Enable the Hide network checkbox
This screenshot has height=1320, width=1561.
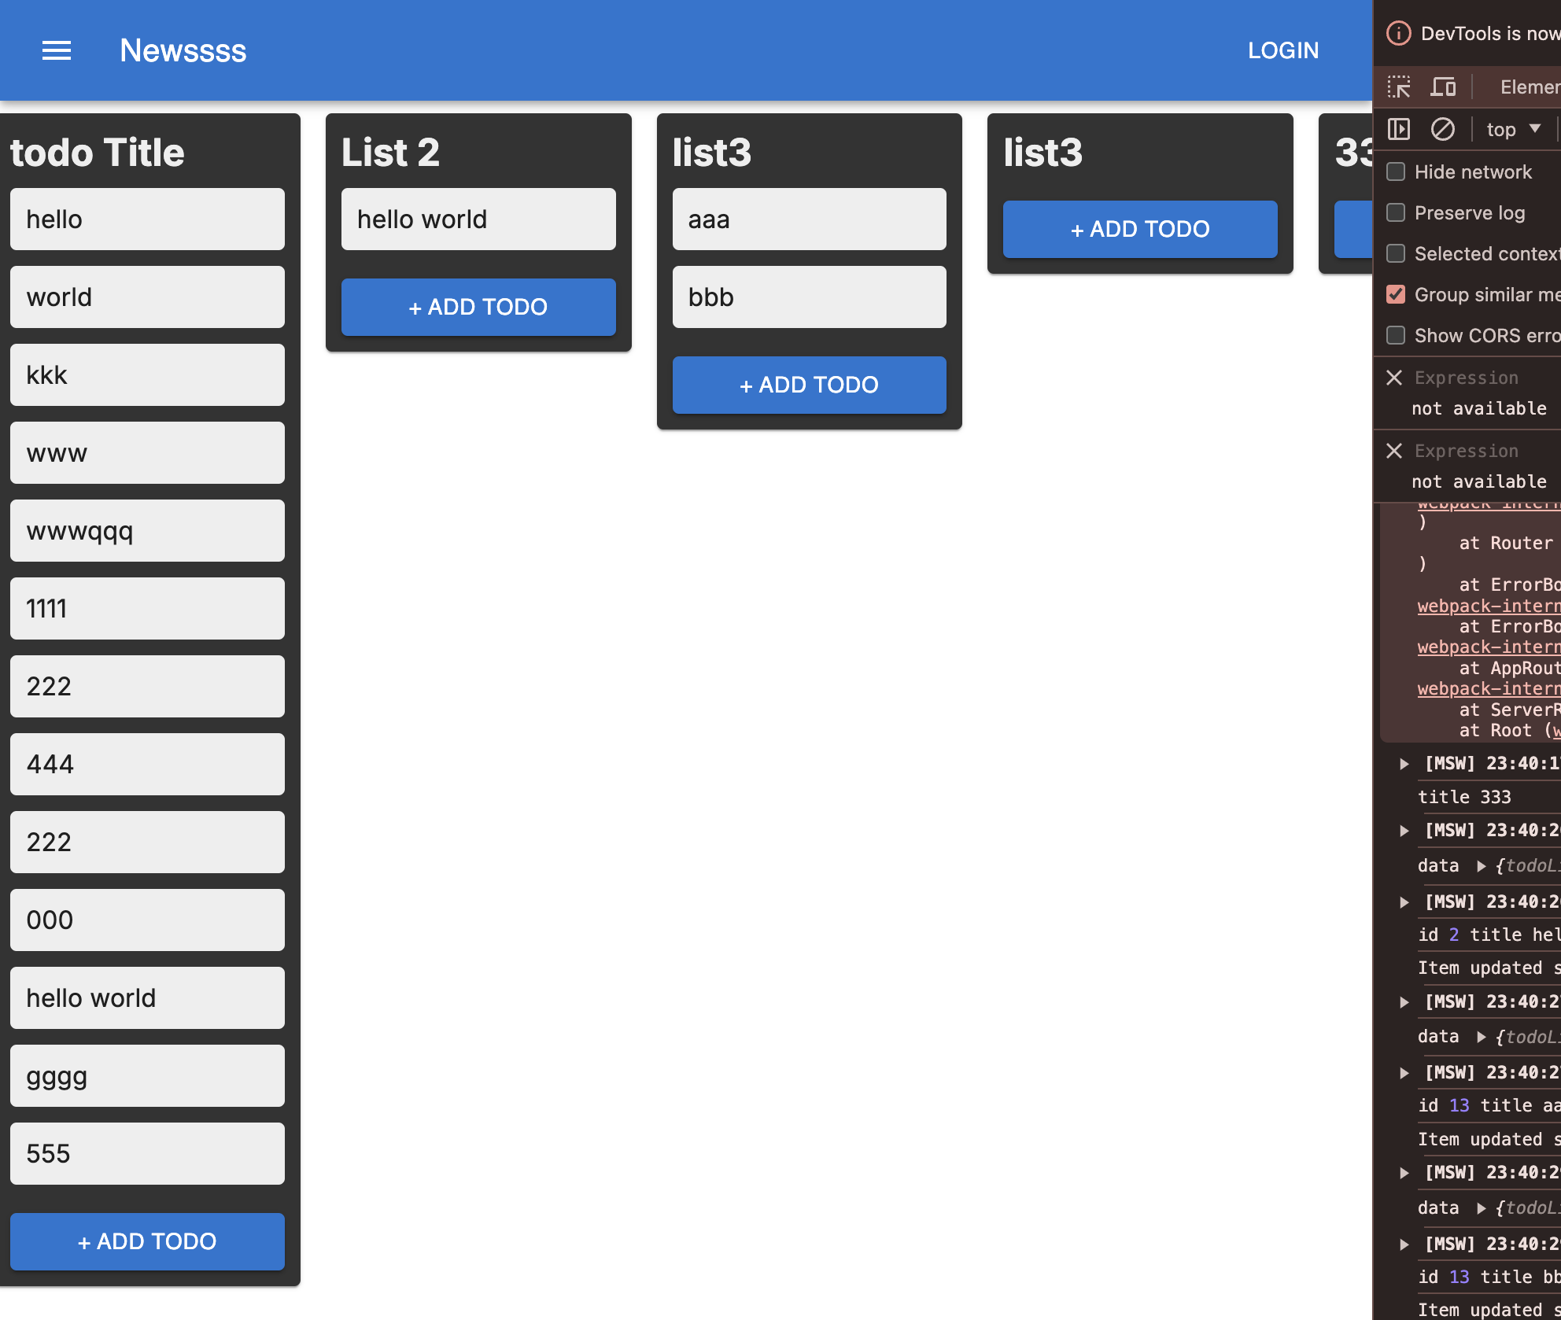1396,171
